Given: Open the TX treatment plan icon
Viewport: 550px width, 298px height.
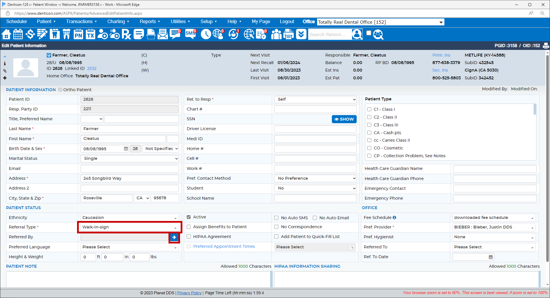Looking at the screenshot, I should (90, 34).
